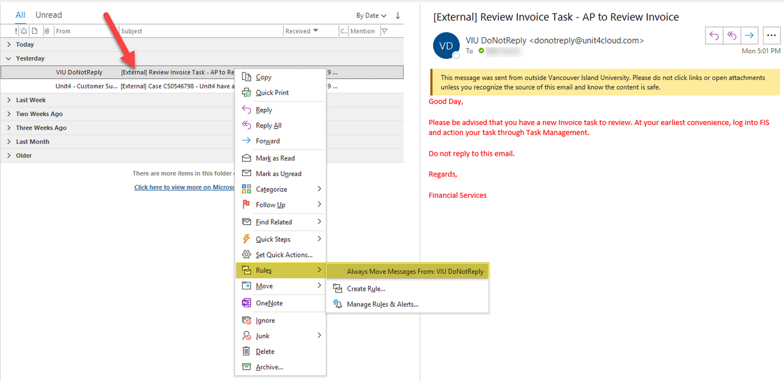Click the OneNote icon in context menu
Screen dimensions: 784x381
coord(247,302)
